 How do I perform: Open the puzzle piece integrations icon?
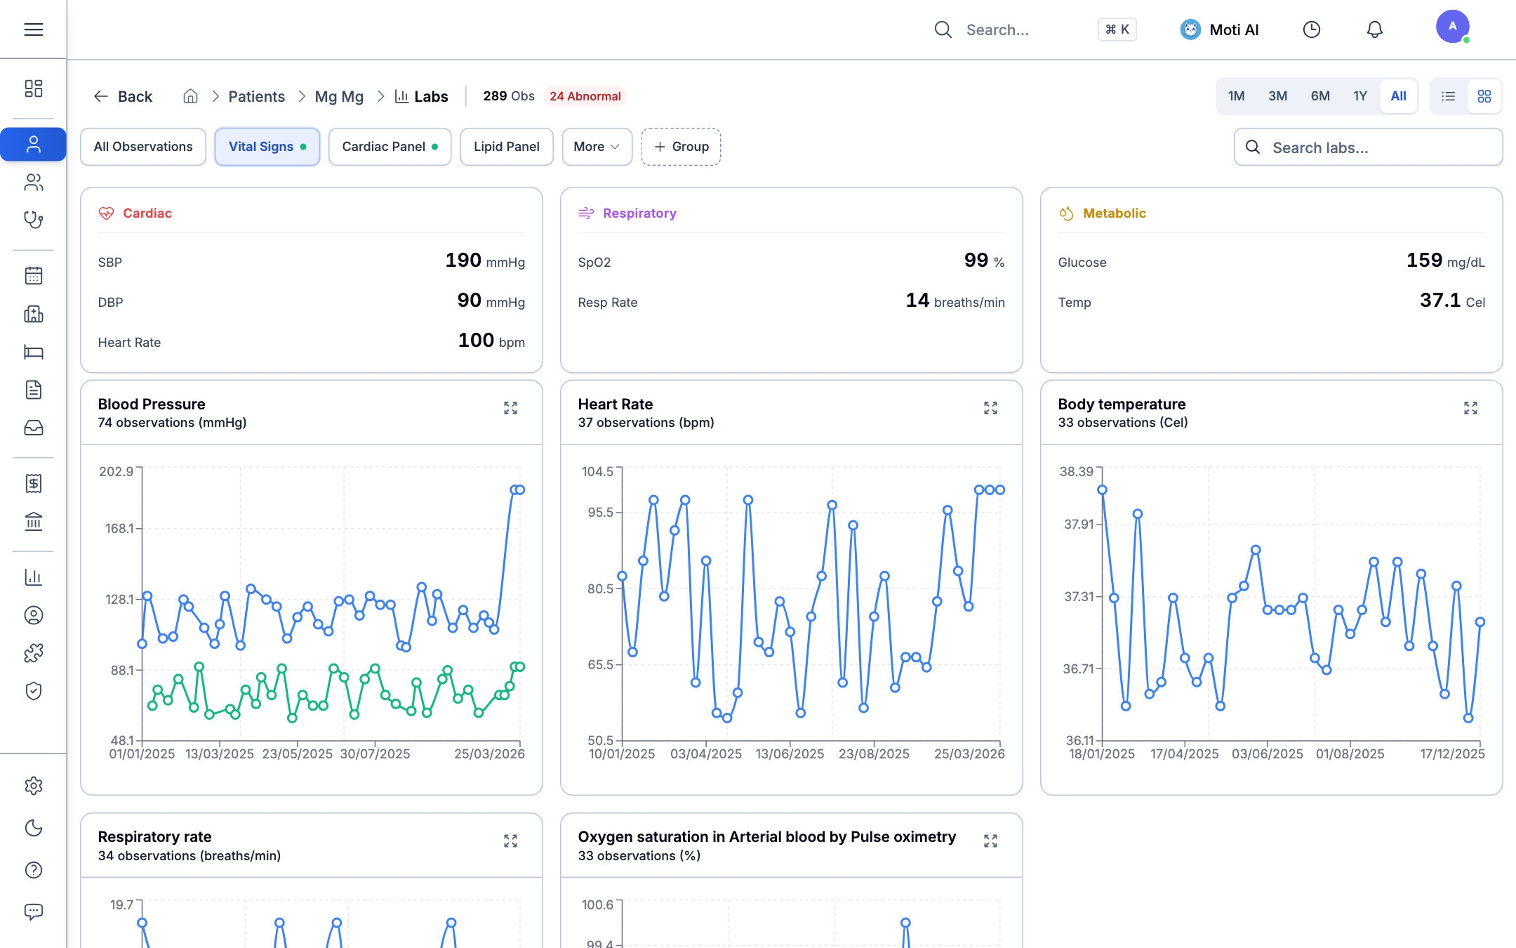point(34,653)
